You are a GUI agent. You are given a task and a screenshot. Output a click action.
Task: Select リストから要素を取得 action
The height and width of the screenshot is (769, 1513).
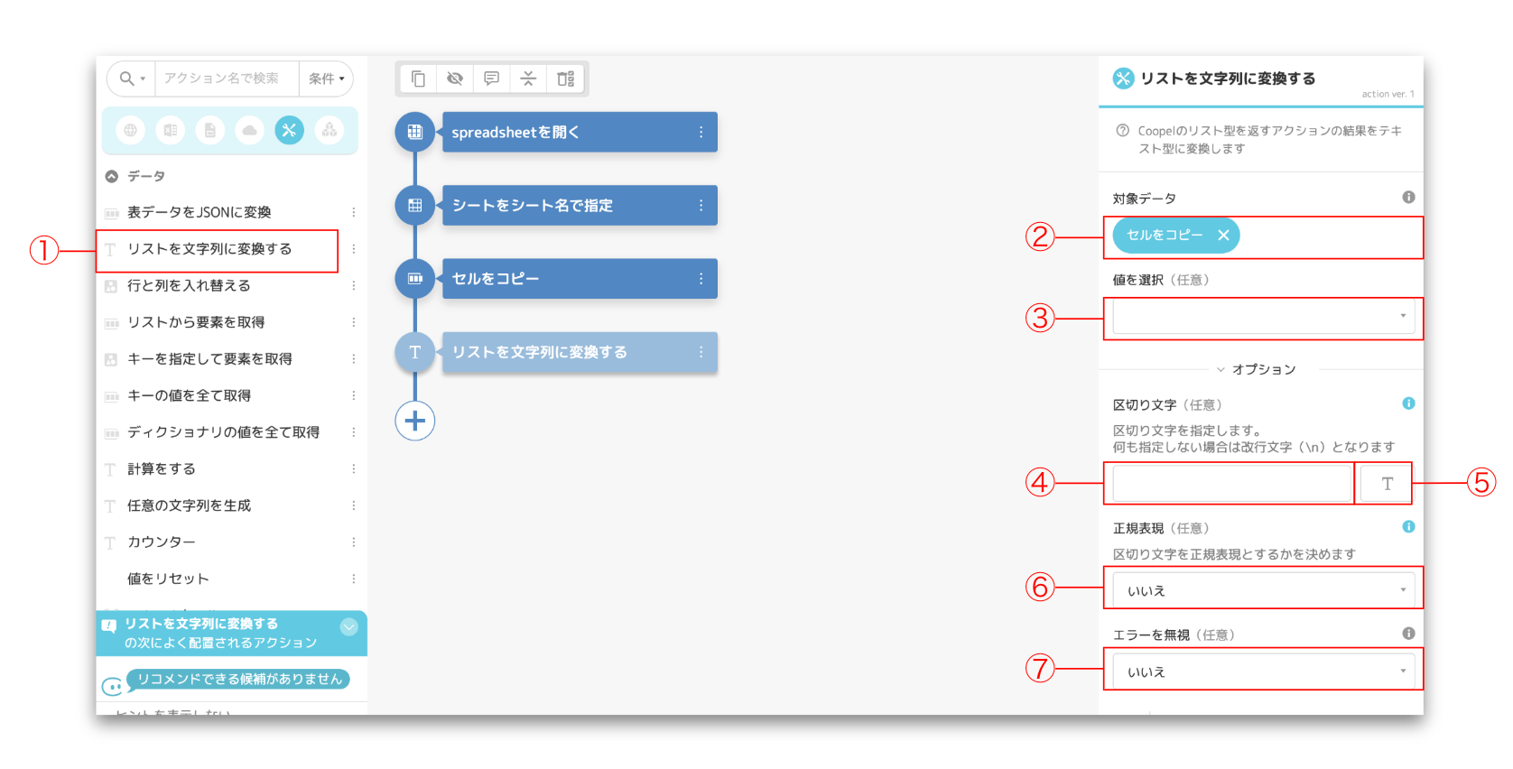[x=196, y=322]
